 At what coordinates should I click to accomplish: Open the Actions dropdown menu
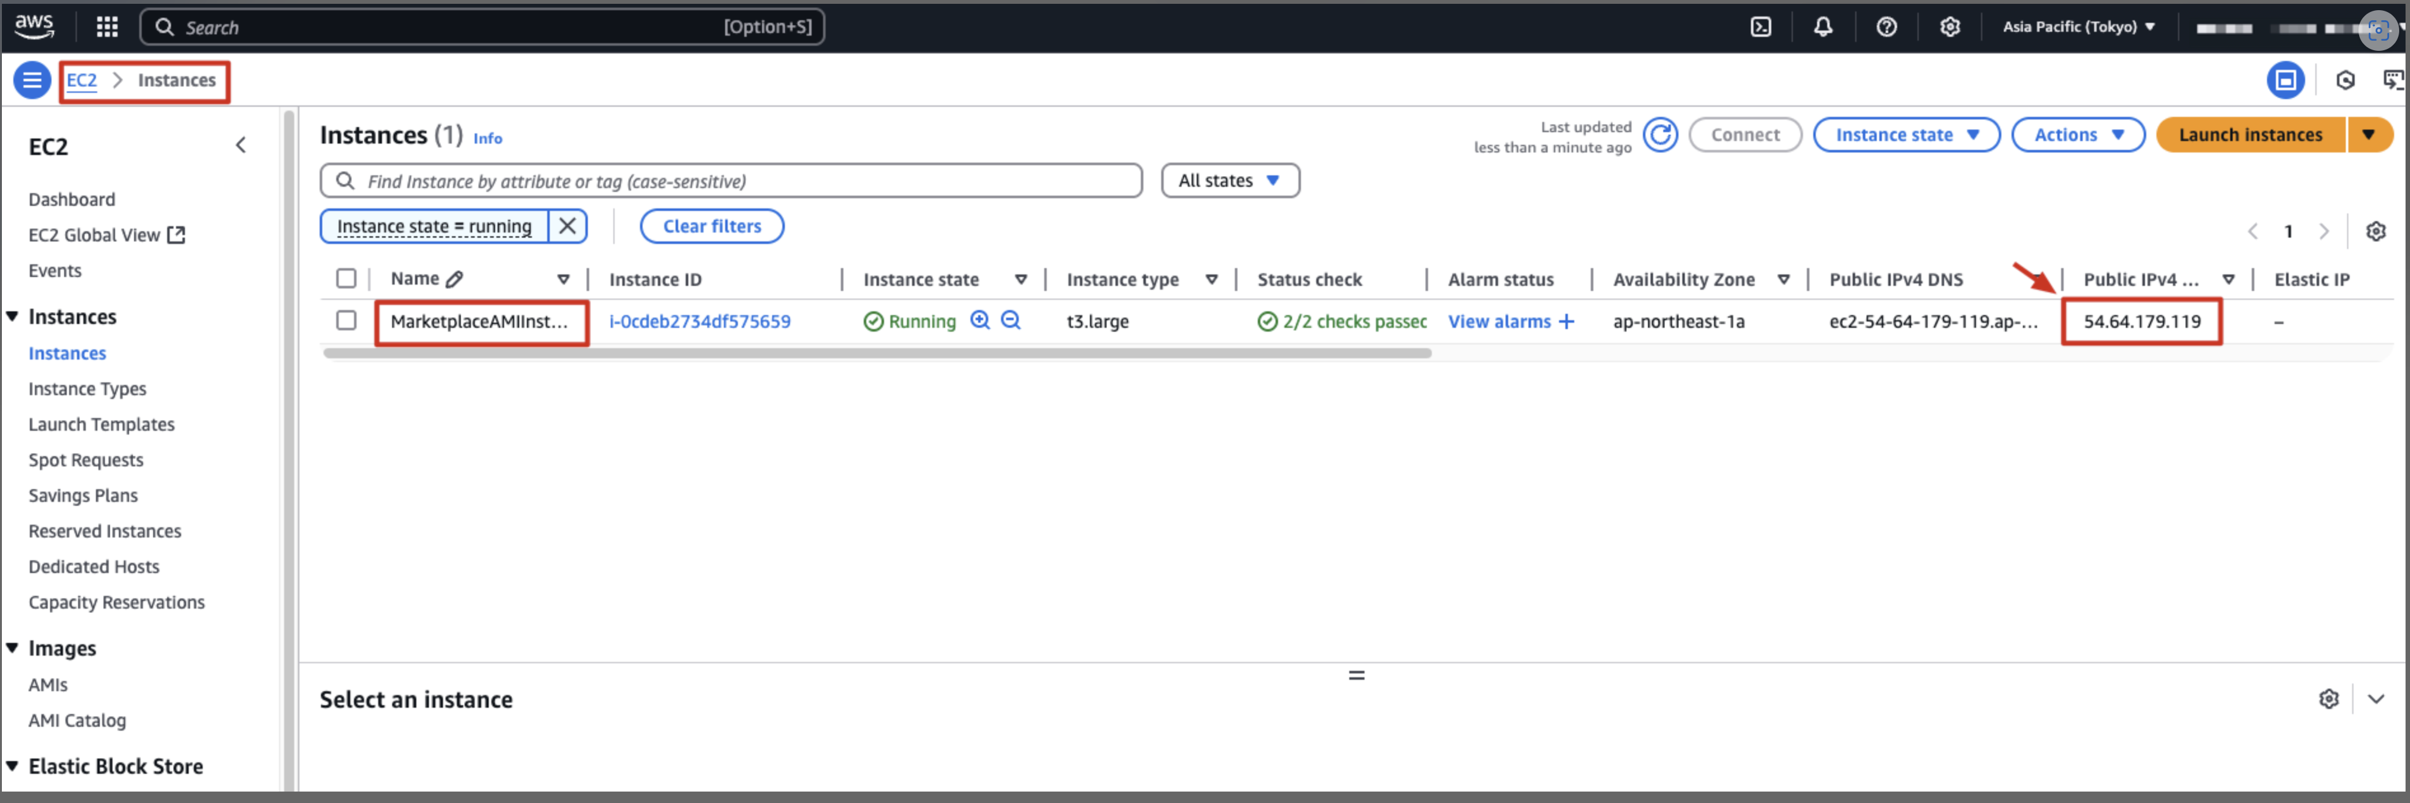(2077, 135)
